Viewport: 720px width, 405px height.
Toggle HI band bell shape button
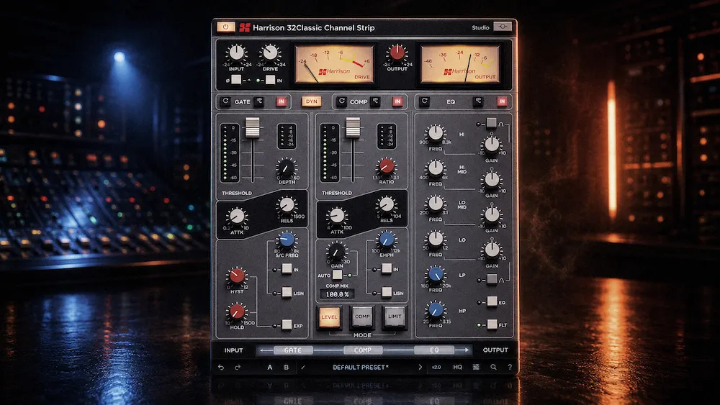click(x=491, y=123)
